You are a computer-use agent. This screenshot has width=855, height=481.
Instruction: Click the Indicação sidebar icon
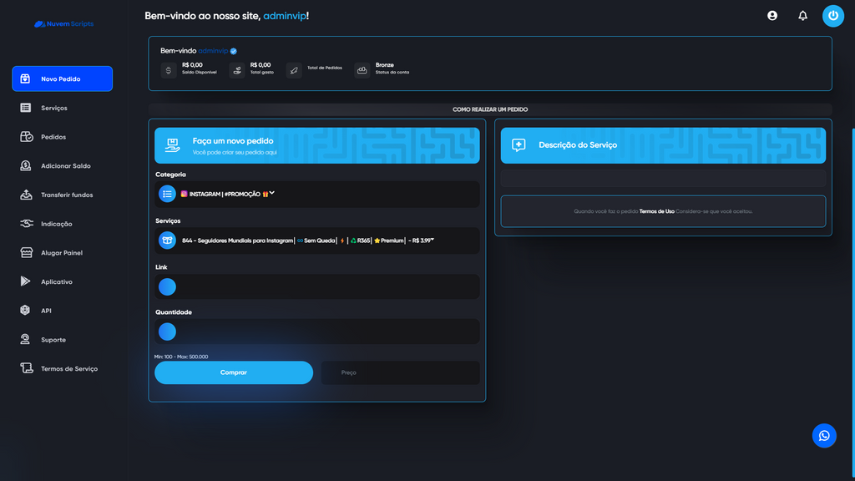[26, 224]
